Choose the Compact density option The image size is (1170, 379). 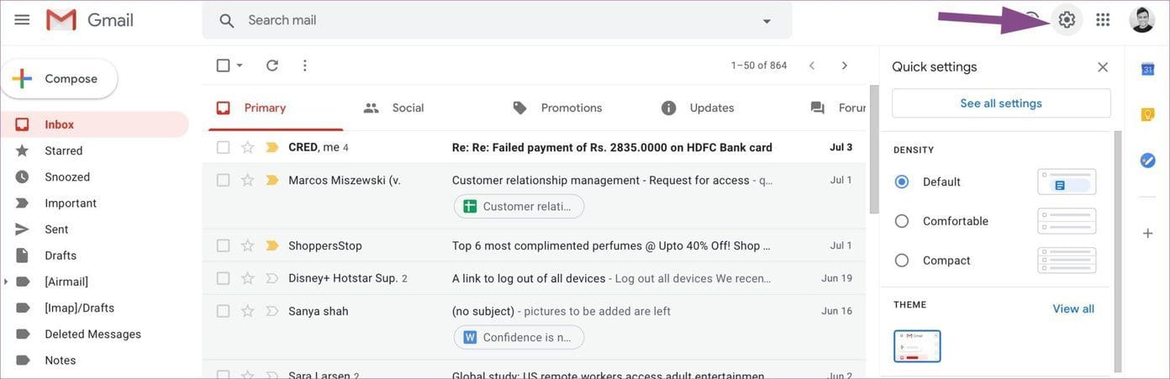point(902,261)
